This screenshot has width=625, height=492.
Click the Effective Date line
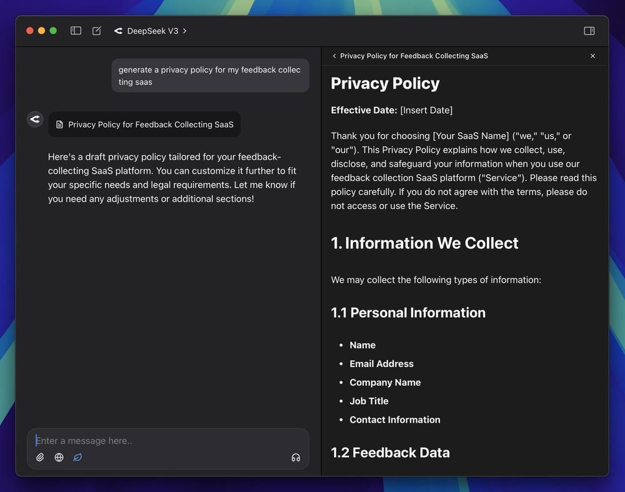point(392,111)
